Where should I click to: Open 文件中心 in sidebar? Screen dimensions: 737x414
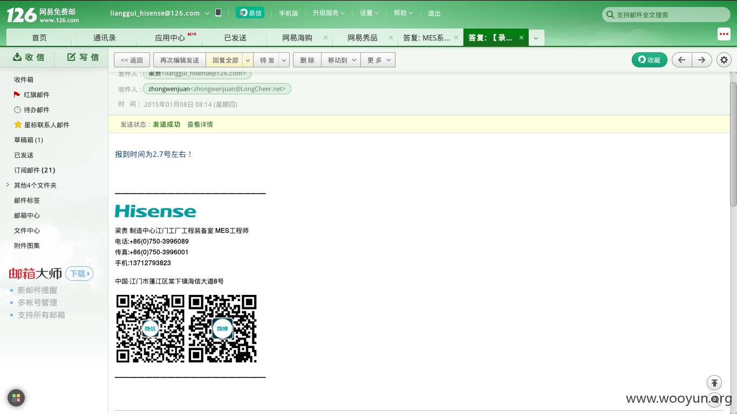[27, 231]
